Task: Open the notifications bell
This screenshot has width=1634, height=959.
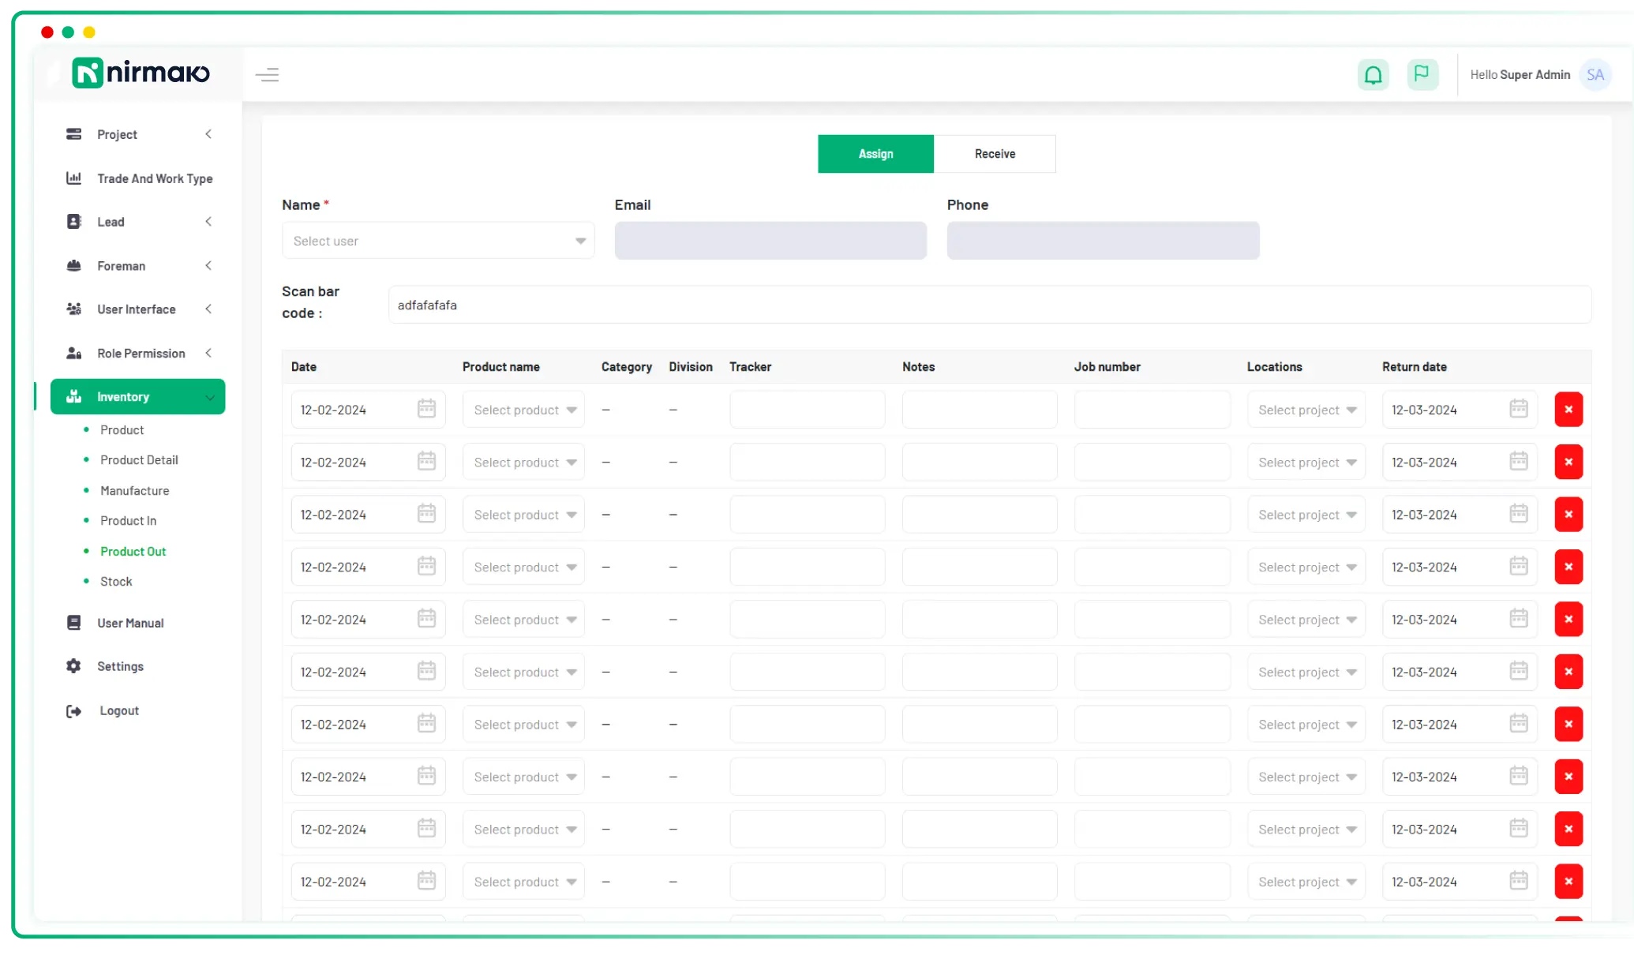Action: pyautogui.click(x=1374, y=74)
